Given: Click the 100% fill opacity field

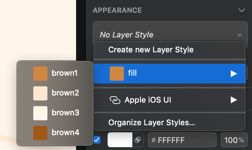Looking at the screenshot, I should (x=234, y=140).
